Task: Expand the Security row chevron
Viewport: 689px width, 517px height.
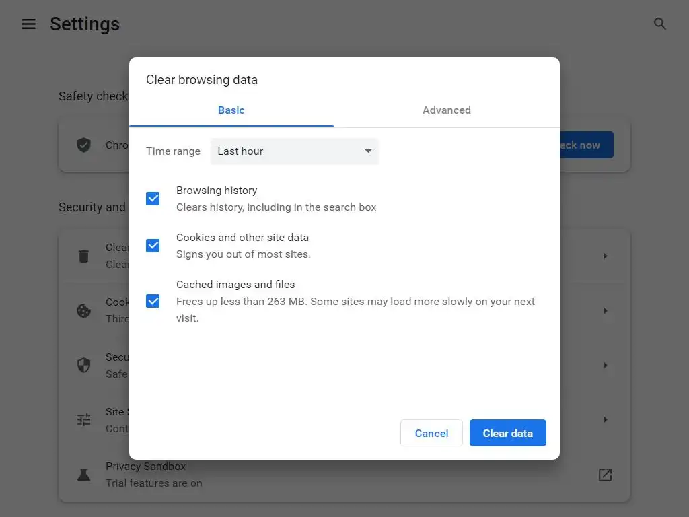Action: [x=605, y=365]
